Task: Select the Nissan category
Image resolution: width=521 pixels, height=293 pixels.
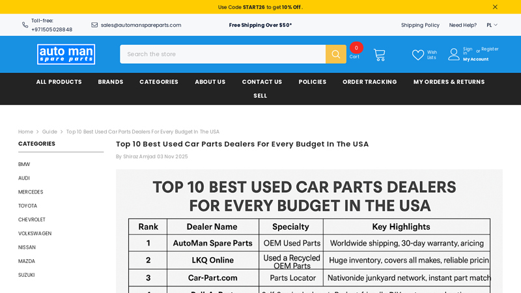Action: 27,247
